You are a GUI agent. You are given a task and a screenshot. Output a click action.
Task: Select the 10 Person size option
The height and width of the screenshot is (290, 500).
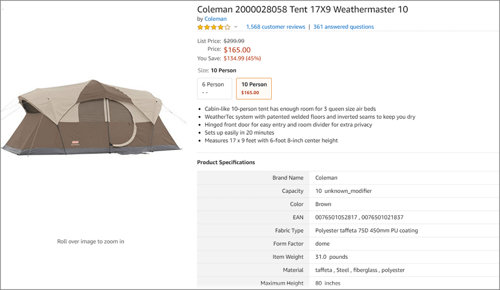click(x=254, y=88)
